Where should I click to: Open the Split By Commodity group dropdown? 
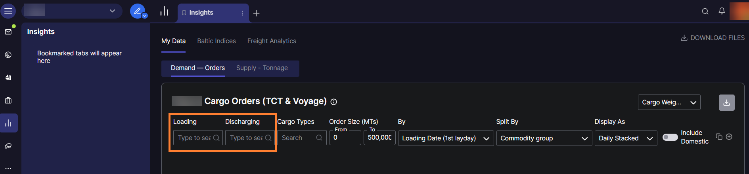click(544, 138)
